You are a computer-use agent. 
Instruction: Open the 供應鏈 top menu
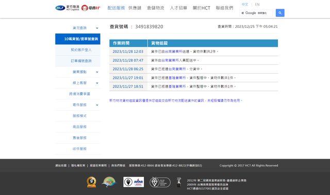(x=135, y=8)
